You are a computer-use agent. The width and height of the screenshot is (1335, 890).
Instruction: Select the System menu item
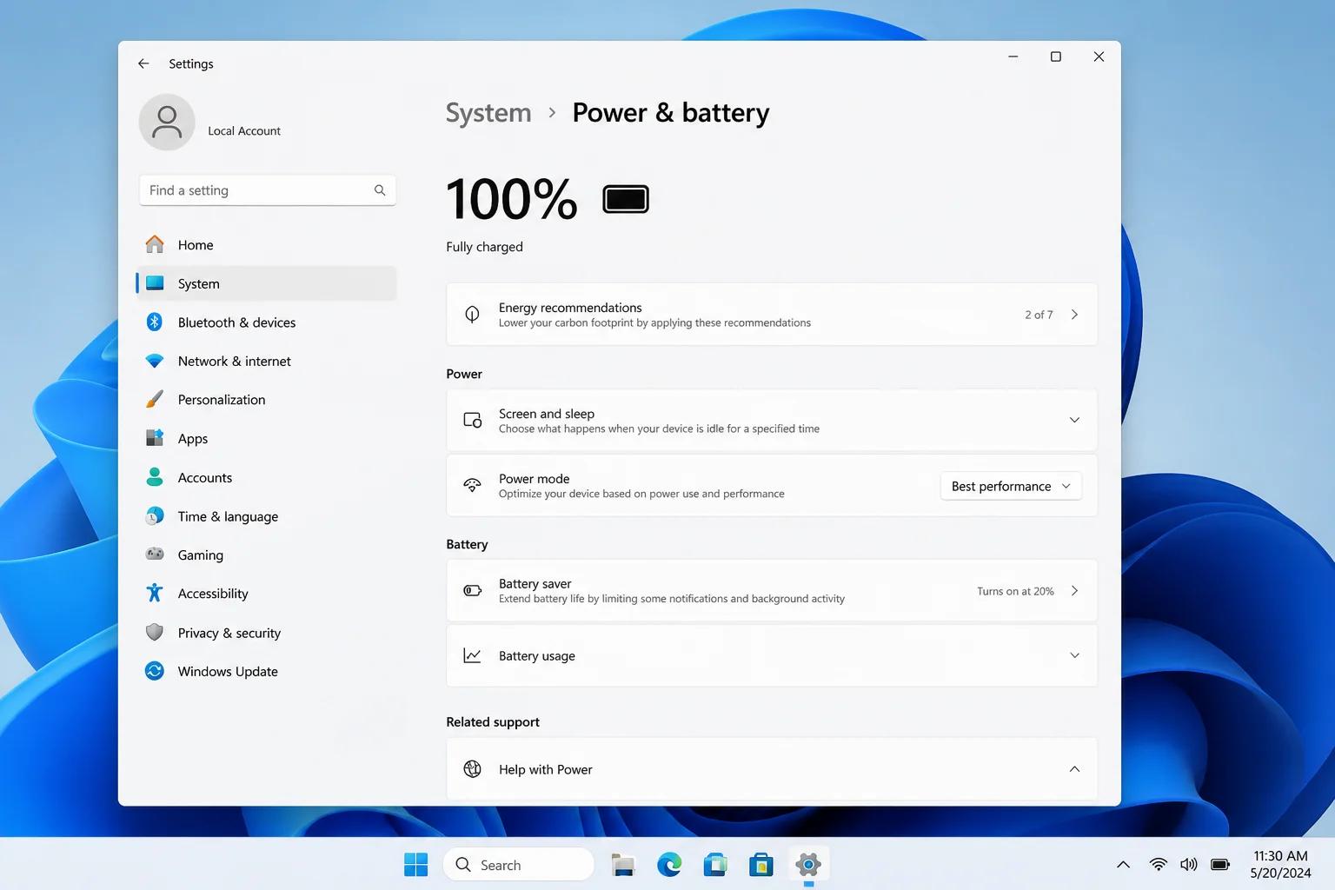click(x=267, y=283)
